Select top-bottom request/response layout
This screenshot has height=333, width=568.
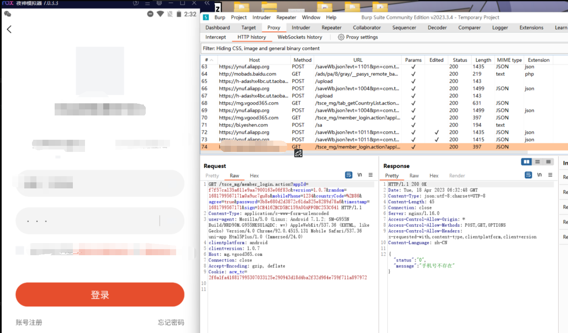[x=537, y=162]
